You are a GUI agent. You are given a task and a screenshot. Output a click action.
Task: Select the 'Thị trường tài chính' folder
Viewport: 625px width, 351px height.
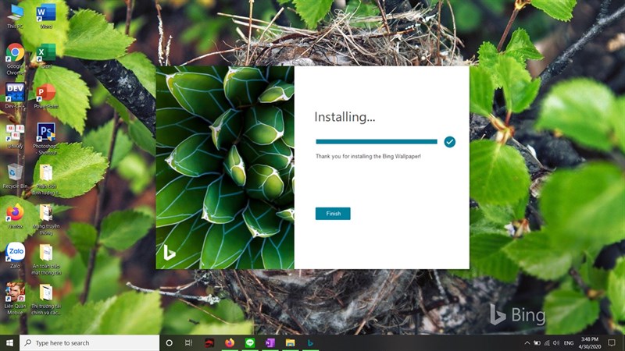click(46, 299)
